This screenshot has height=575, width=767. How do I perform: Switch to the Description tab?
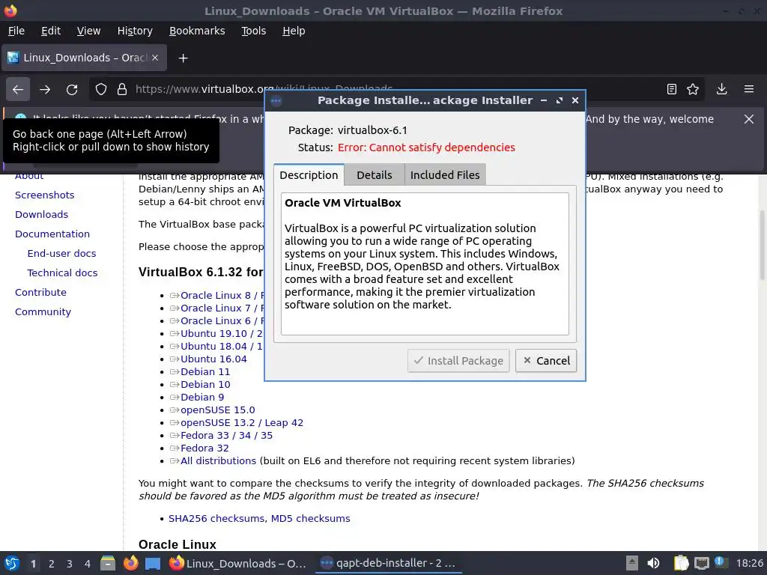309,175
